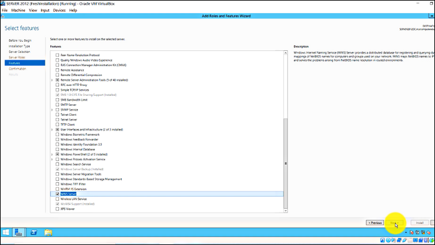Expand the Windows PowerShell node
This screenshot has width=435, height=245.
pos(52,154)
